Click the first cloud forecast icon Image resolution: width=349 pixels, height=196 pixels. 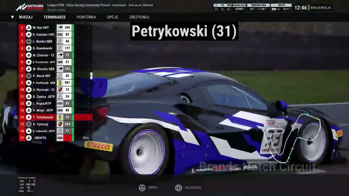[x=216, y=9]
